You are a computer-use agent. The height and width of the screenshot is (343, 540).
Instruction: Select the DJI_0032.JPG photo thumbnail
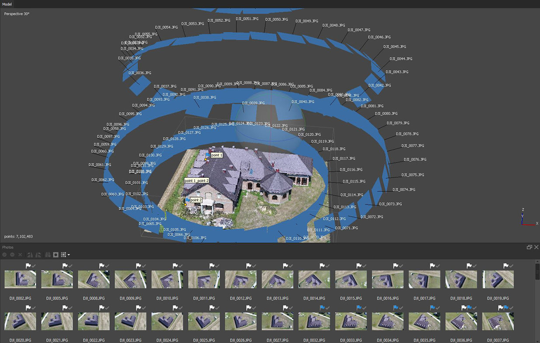pos(314,321)
